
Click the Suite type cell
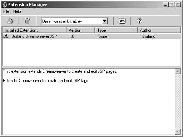tap(103, 36)
